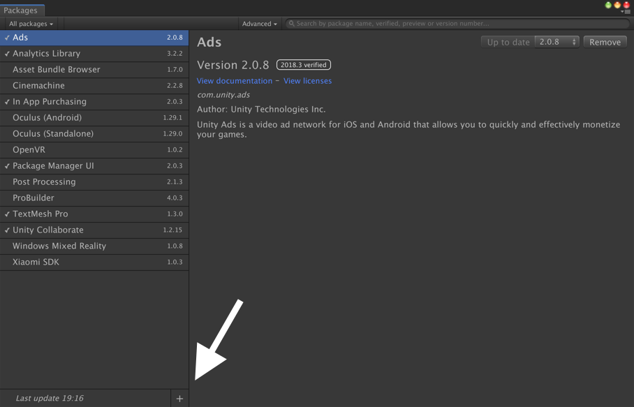This screenshot has height=407, width=634.
Task: Select the ProBuilder package
Action: [94, 198]
